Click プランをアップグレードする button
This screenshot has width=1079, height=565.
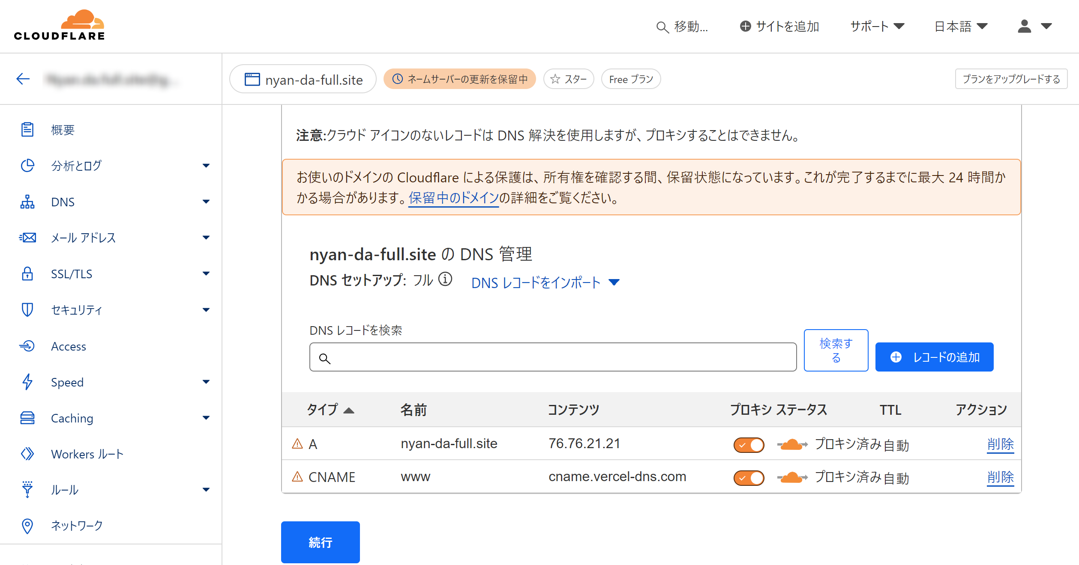click(x=1011, y=79)
